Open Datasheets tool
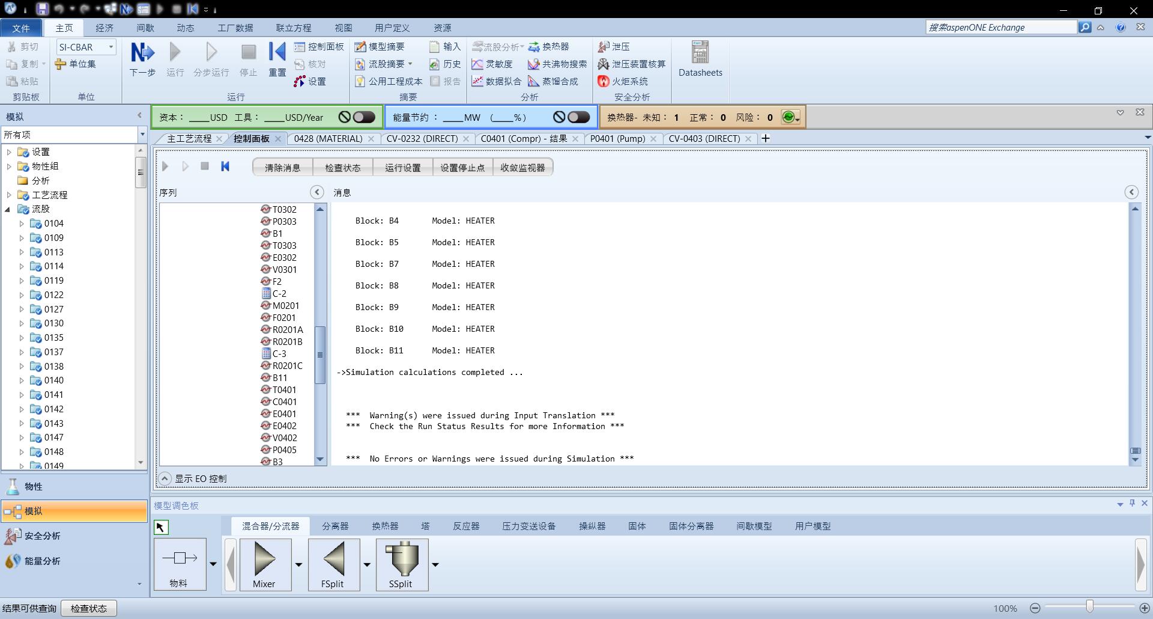The height and width of the screenshot is (619, 1153). (700, 59)
